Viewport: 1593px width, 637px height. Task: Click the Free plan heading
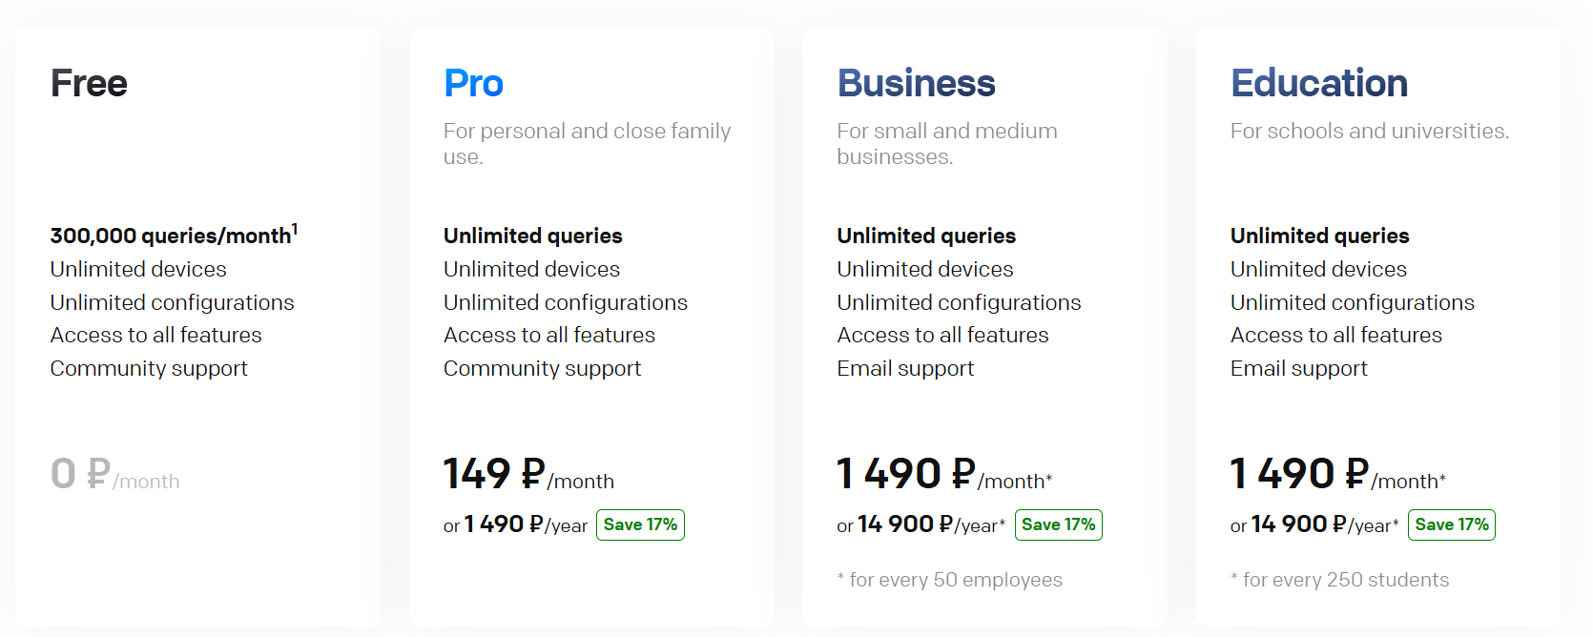(x=89, y=84)
